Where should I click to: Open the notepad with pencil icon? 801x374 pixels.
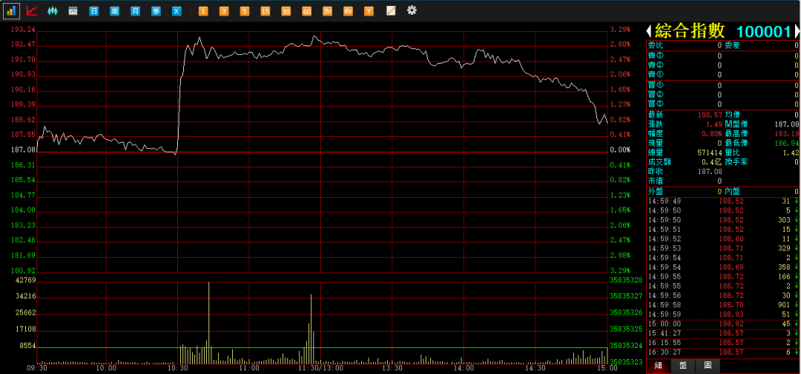(391, 11)
